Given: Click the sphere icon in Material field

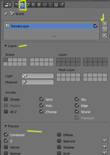Looking at the screenshot, I should [25, 82].
